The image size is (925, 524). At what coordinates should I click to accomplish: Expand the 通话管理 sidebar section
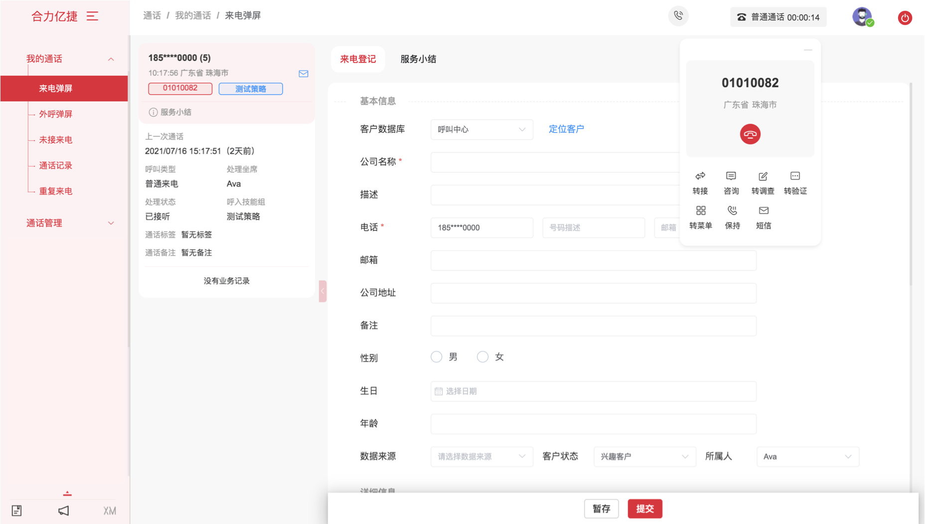pyautogui.click(x=70, y=223)
